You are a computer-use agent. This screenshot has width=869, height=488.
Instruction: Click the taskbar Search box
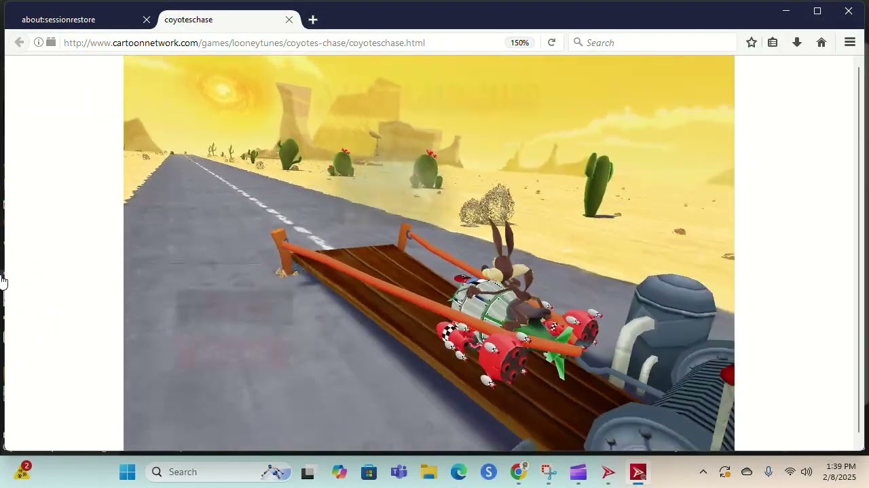click(x=220, y=472)
